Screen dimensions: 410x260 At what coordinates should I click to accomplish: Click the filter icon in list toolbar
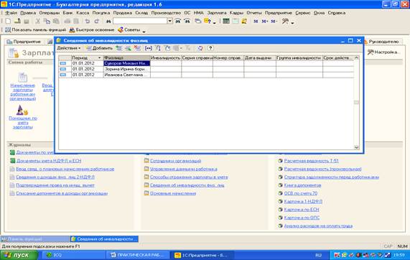click(x=158, y=48)
